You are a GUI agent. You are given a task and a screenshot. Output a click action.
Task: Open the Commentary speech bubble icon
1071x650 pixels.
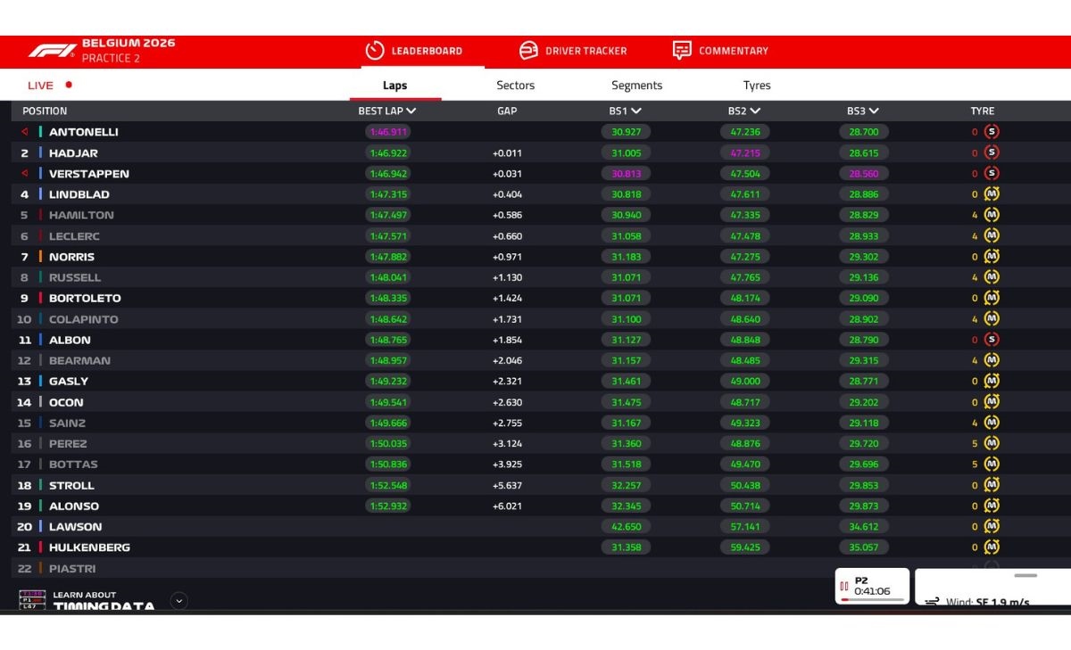pyautogui.click(x=682, y=51)
